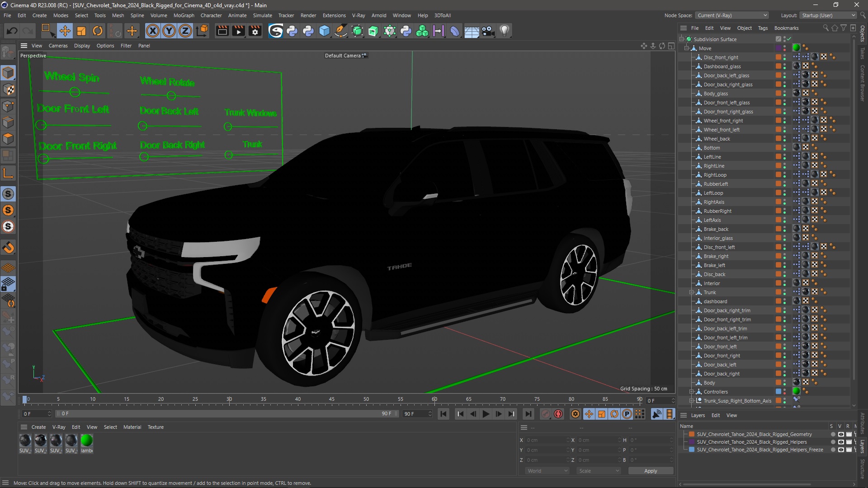This screenshot has width=868, height=488.
Task: Go to end of animation
Action: tap(528, 414)
